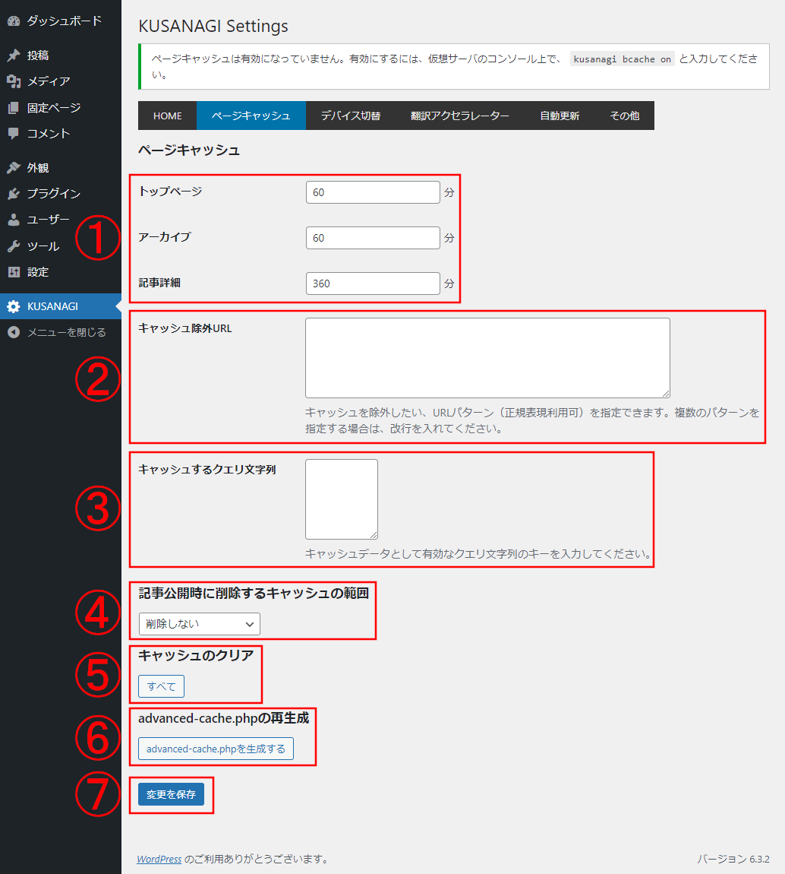Click the pushpin icon for Posts
Viewport: 785px width, 874px height.
pos(14,55)
